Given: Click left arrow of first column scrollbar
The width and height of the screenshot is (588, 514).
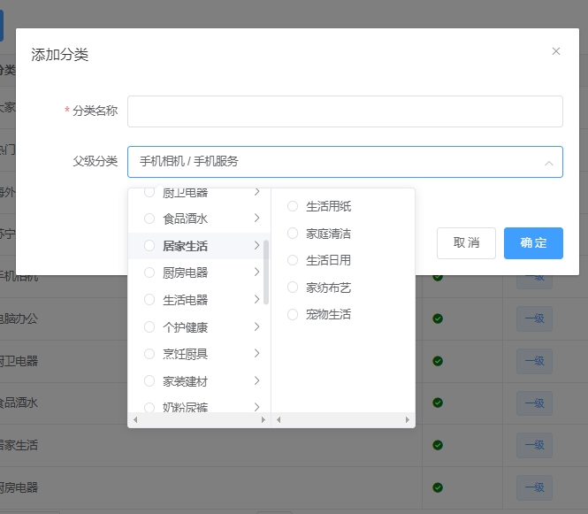Looking at the screenshot, I should (135, 420).
